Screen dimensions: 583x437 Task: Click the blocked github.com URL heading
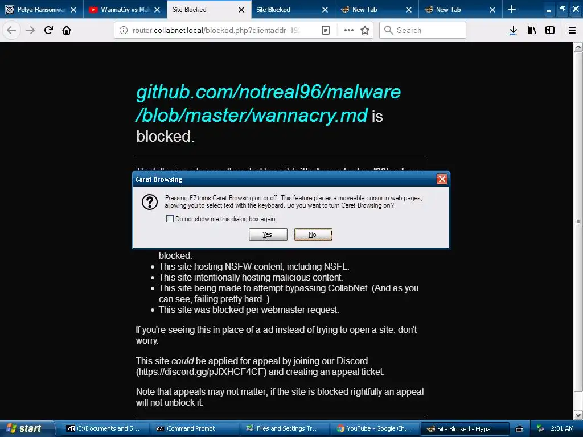(268, 103)
